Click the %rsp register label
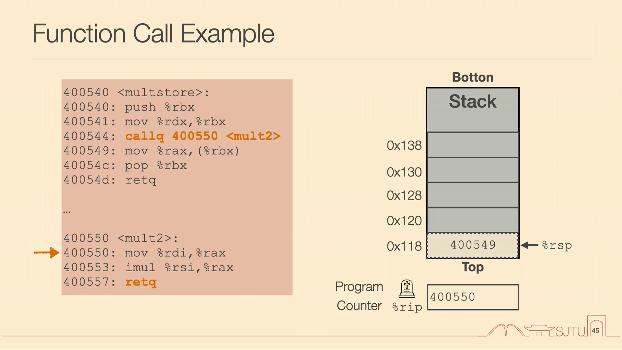The height and width of the screenshot is (350, 622). click(x=557, y=245)
